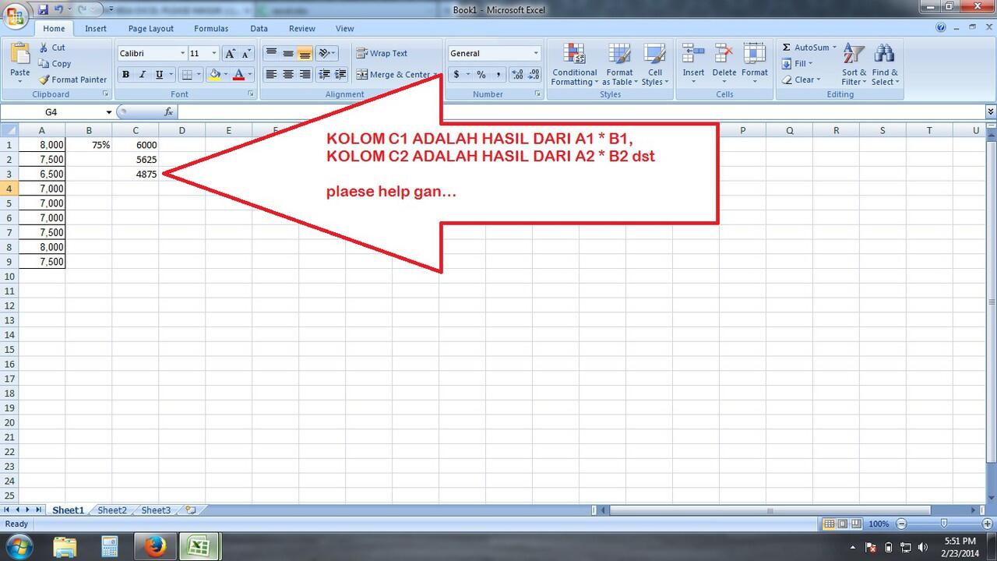This screenshot has height=561, width=997.
Task: Click the Office Button logo
Action: click(x=15, y=16)
